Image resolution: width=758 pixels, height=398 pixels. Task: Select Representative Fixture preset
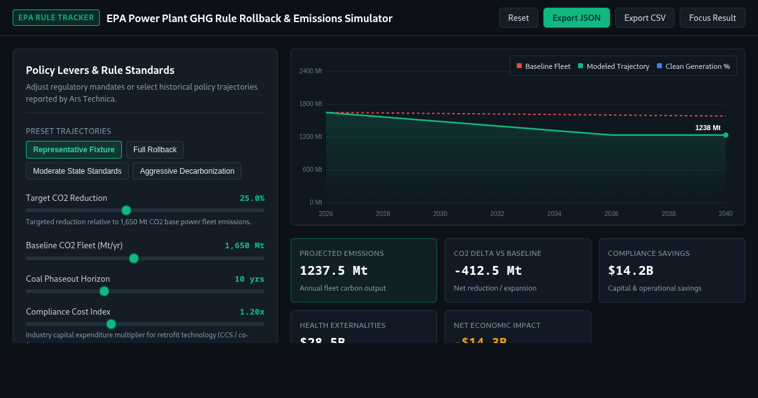[74, 150]
